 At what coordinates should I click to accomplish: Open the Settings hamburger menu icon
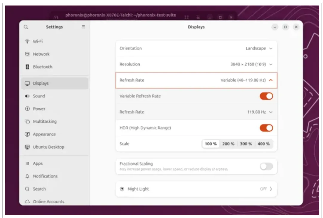pos(83,27)
